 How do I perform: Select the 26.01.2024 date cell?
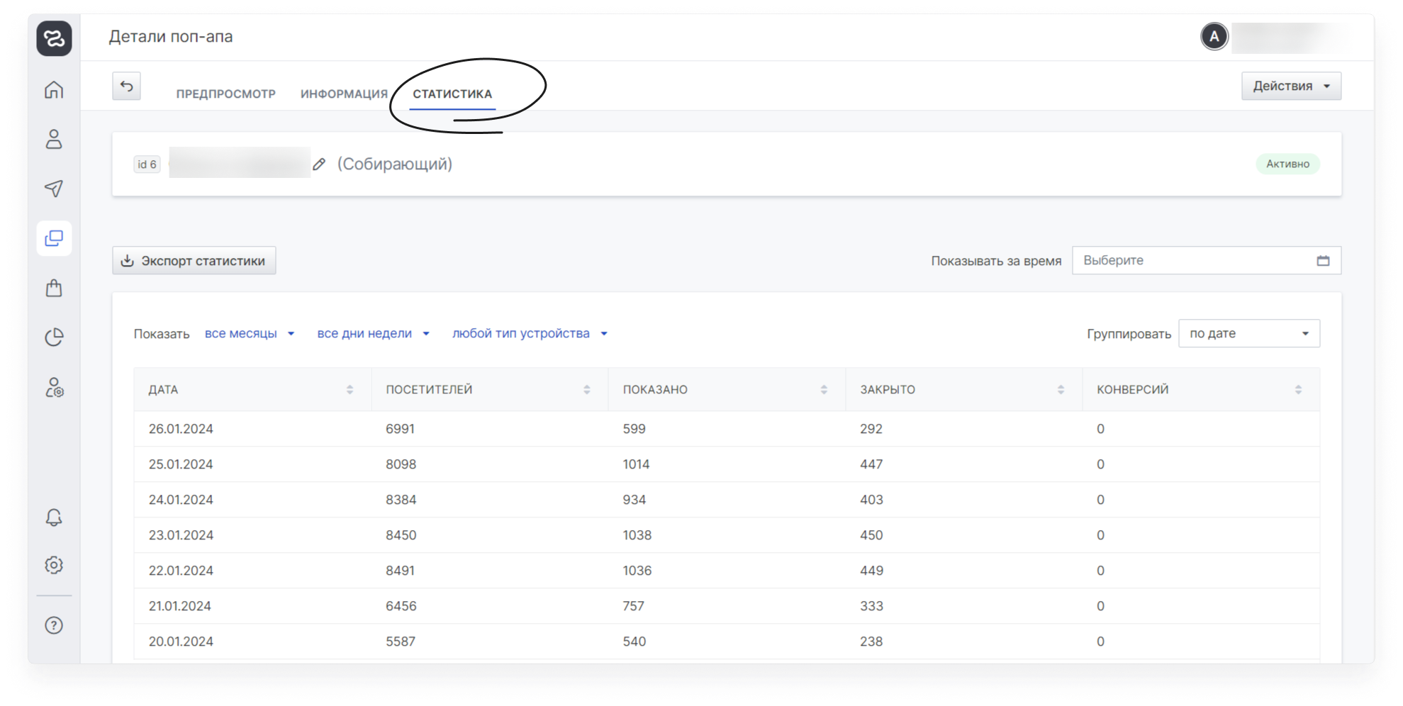point(181,429)
